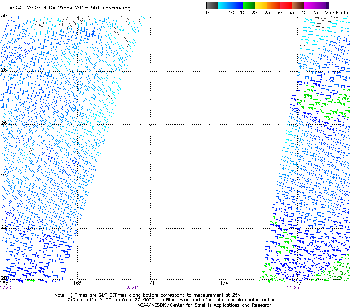Screen dimensions: 350x308
Task: Click the ">50 knots" scale label
Action: [x=336, y=13]
